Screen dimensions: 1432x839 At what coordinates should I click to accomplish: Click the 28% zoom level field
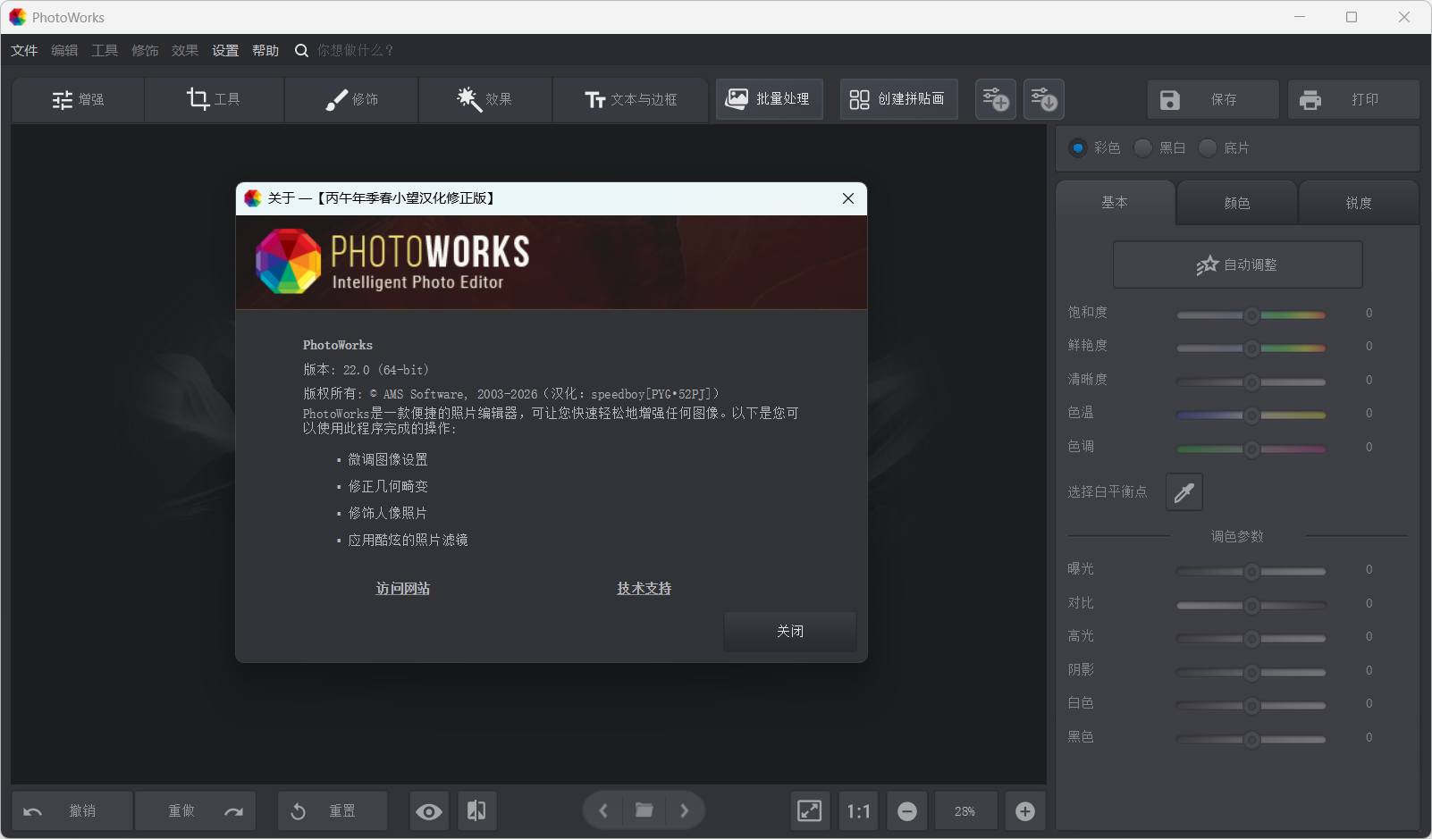point(964,811)
